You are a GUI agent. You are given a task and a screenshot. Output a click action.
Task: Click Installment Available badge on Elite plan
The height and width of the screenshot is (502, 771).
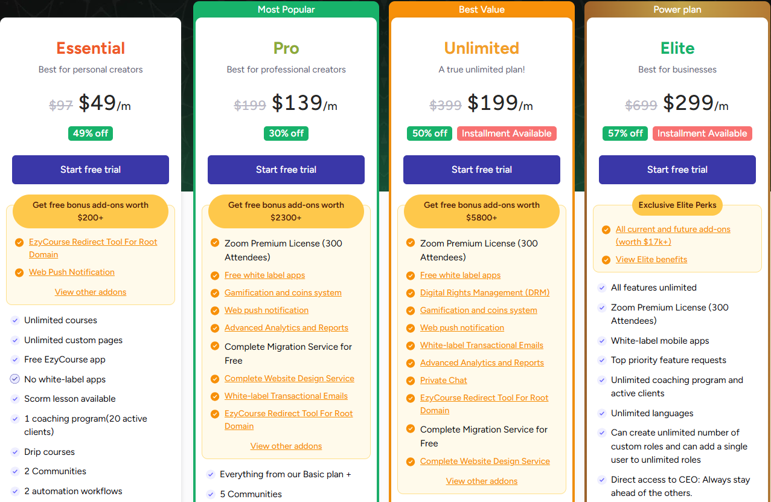point(702,134)
